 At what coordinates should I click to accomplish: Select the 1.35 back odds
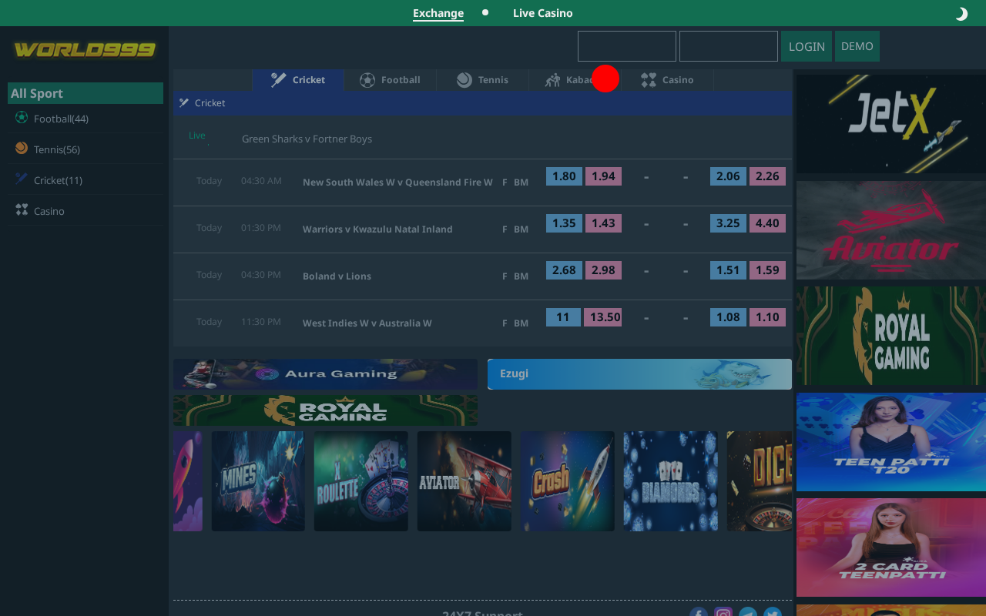564,223
